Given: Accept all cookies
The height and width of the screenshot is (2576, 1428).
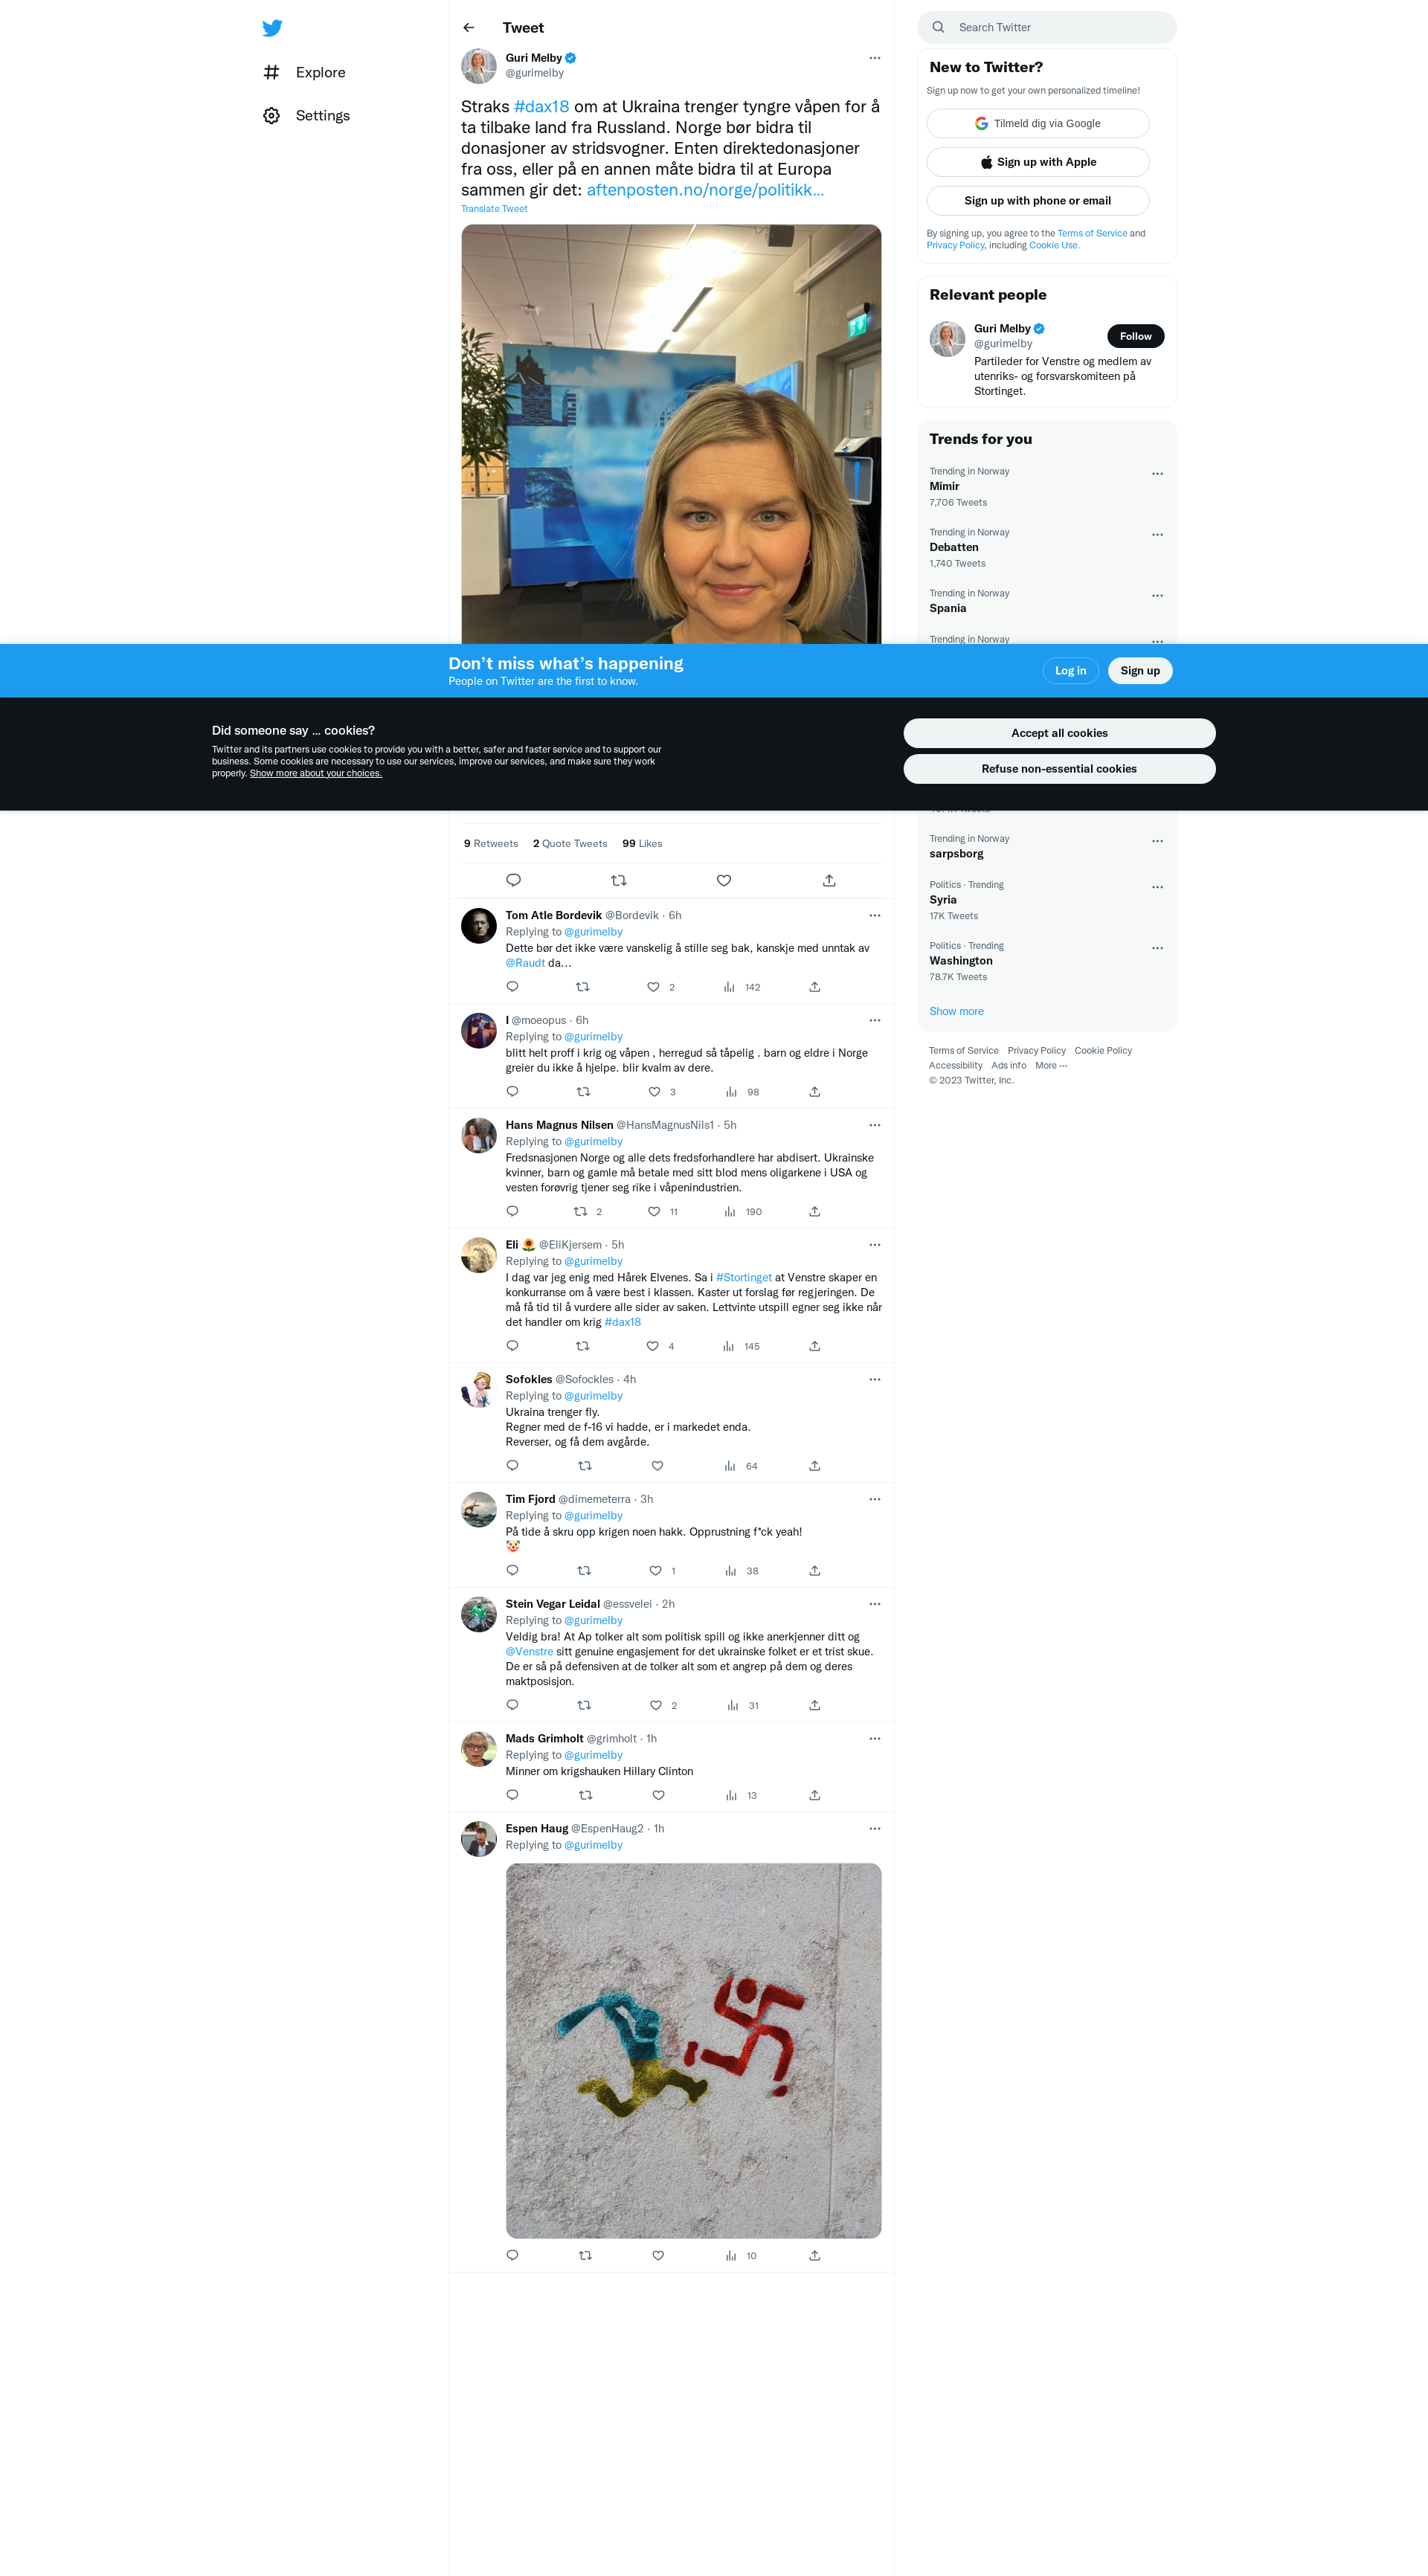Looking at the screenshot, I should (x=1059, y=733).
